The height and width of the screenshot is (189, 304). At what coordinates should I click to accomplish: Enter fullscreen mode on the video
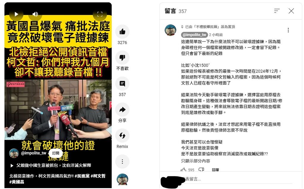click(100, 14)
